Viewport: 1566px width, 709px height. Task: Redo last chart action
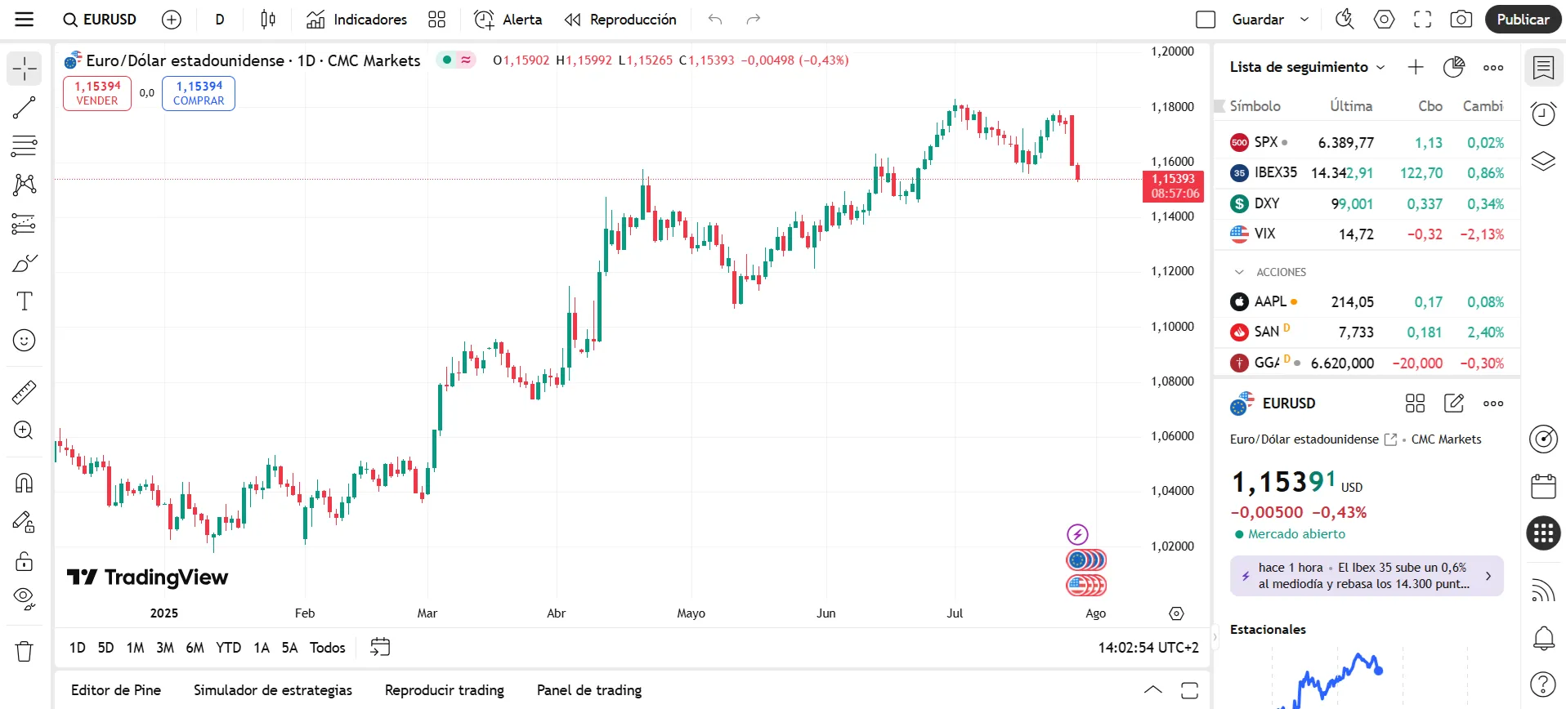(x=754, y=20)
